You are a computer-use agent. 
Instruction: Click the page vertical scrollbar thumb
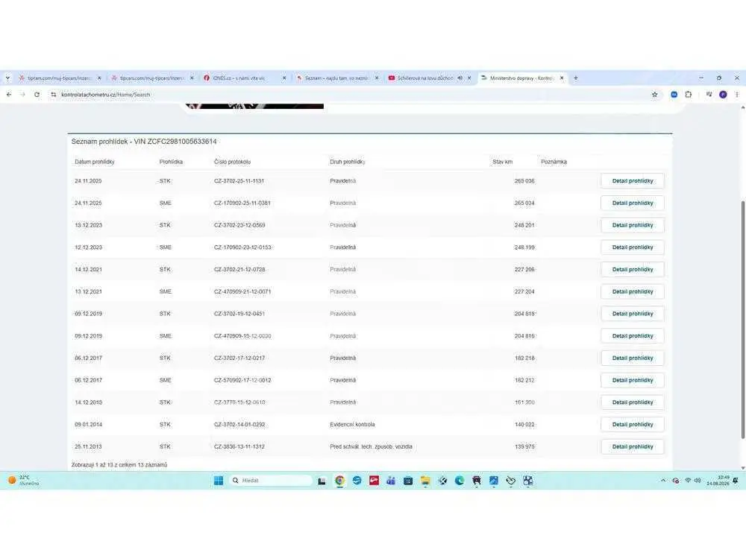tap(743, 320)
